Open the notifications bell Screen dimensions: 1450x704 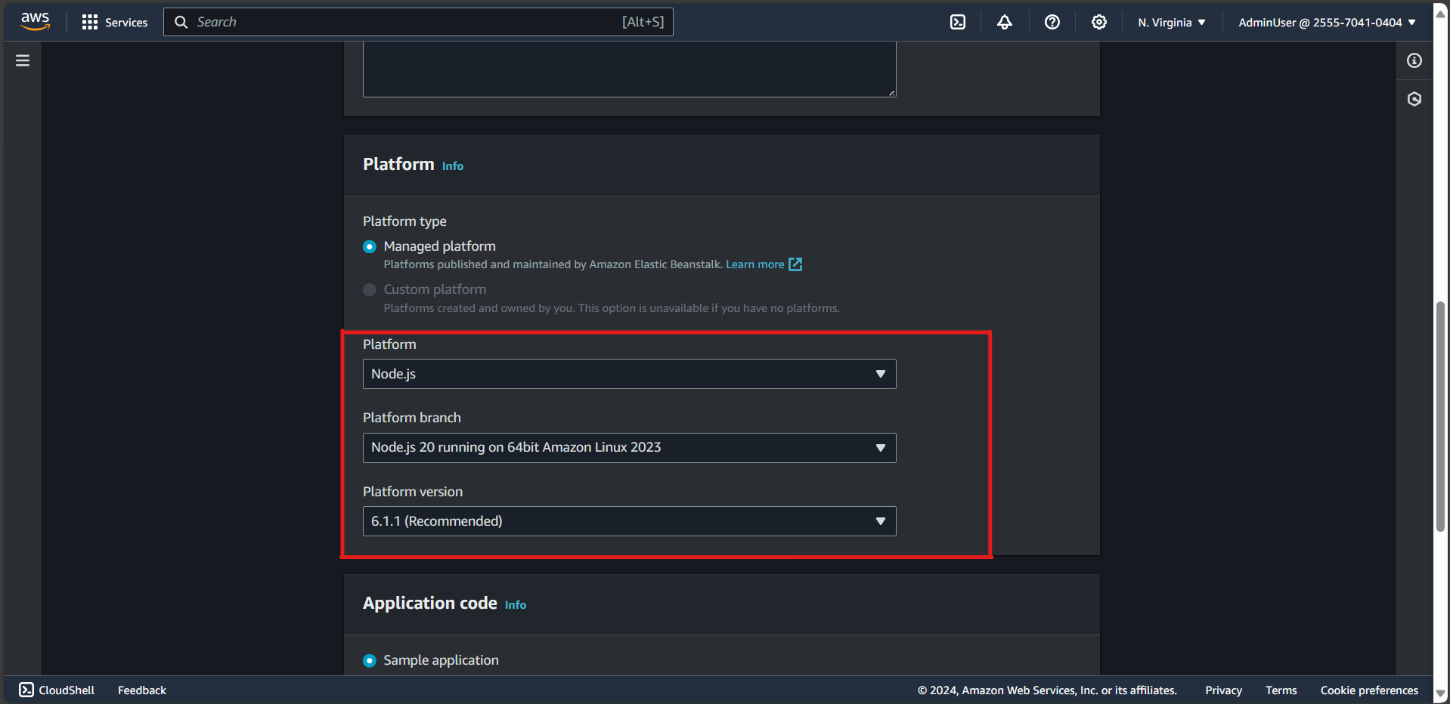click(x=1005, y=22)
